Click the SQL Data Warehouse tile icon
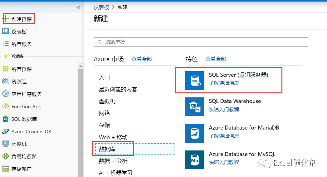The width and height of the screenshot is (327, 177). coord(195,107)
